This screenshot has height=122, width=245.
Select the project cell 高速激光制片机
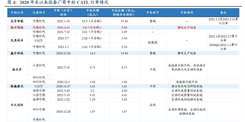tap(187, 82)
